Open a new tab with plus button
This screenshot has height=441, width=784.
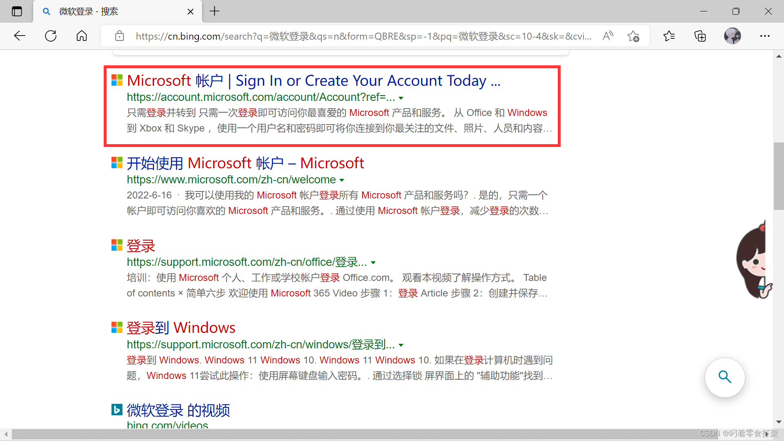[214, 11]
